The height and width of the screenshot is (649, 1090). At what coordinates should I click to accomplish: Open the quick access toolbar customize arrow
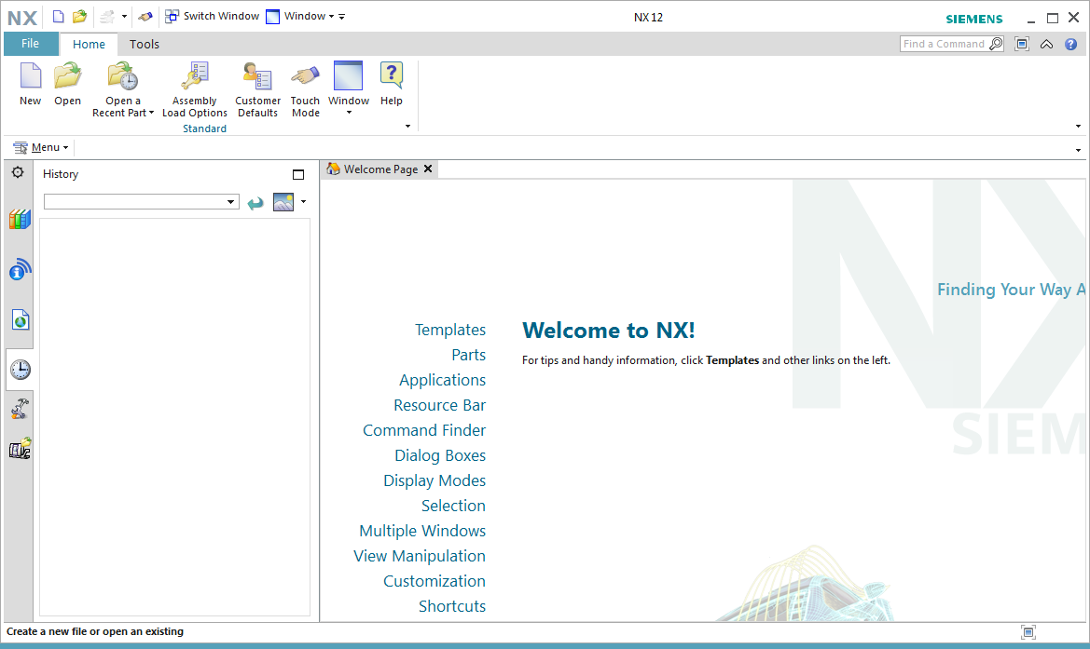tap(341, 17)
